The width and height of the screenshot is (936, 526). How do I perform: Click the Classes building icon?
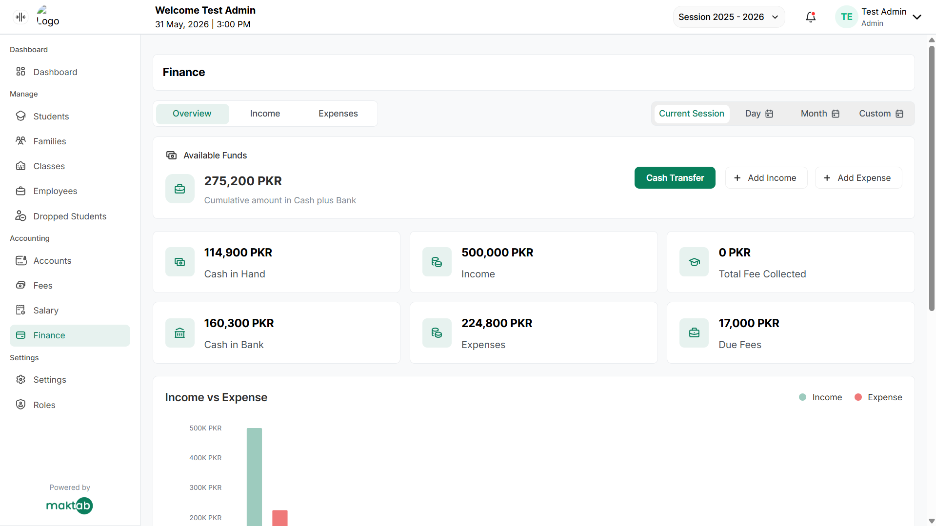(x=20, y=166)
